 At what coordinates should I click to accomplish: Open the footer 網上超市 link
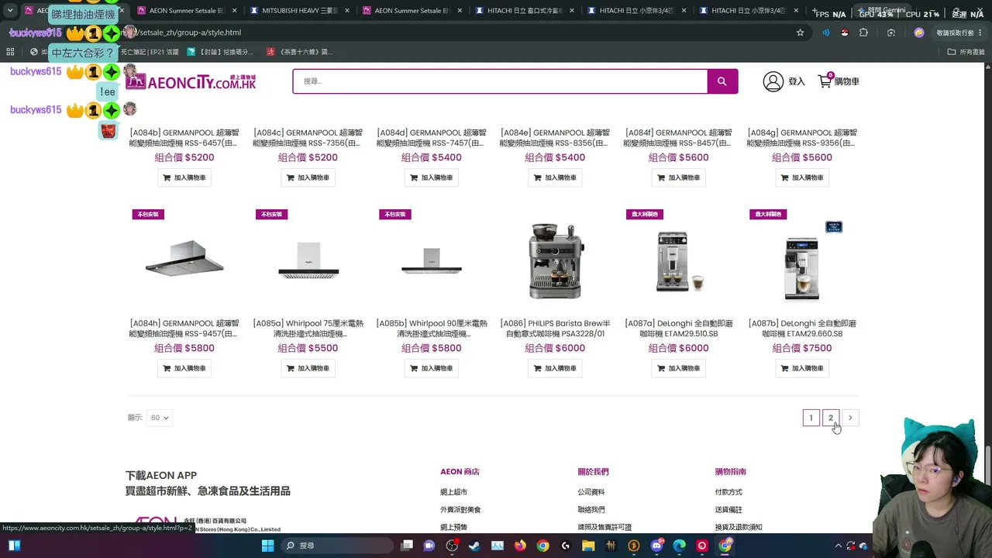pyautogui.click(x=453, y=492)
